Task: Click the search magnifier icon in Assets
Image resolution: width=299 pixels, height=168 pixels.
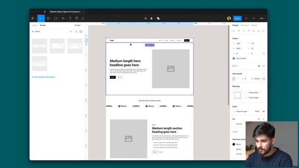Action: [33, 31]
